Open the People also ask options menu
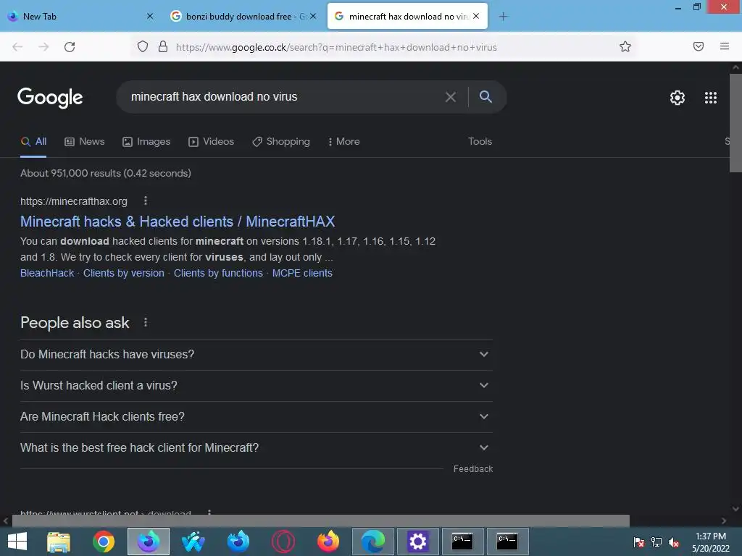This screenshot has width=742, height=556. pos(146,322)
